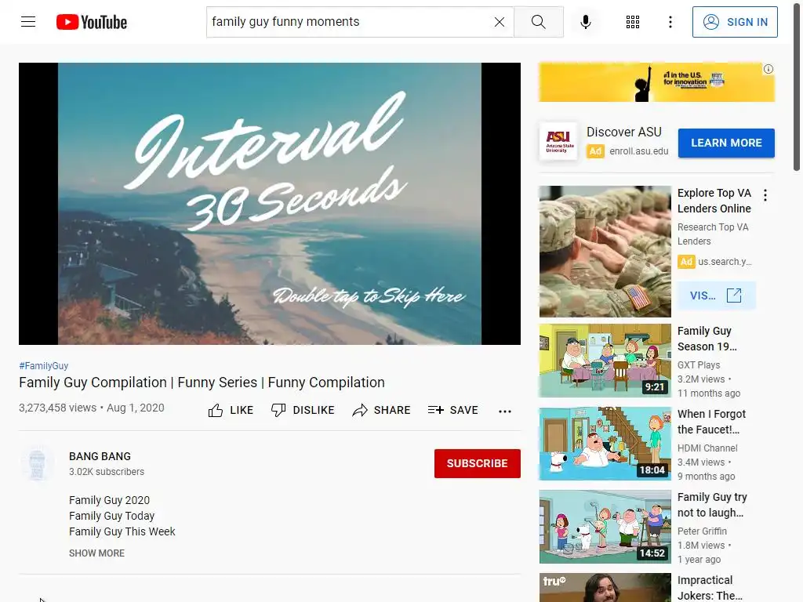Image resolution: width=803 pixels, height=602 pixels.
Task: Click the SIGN IN button
Action: 734,21
